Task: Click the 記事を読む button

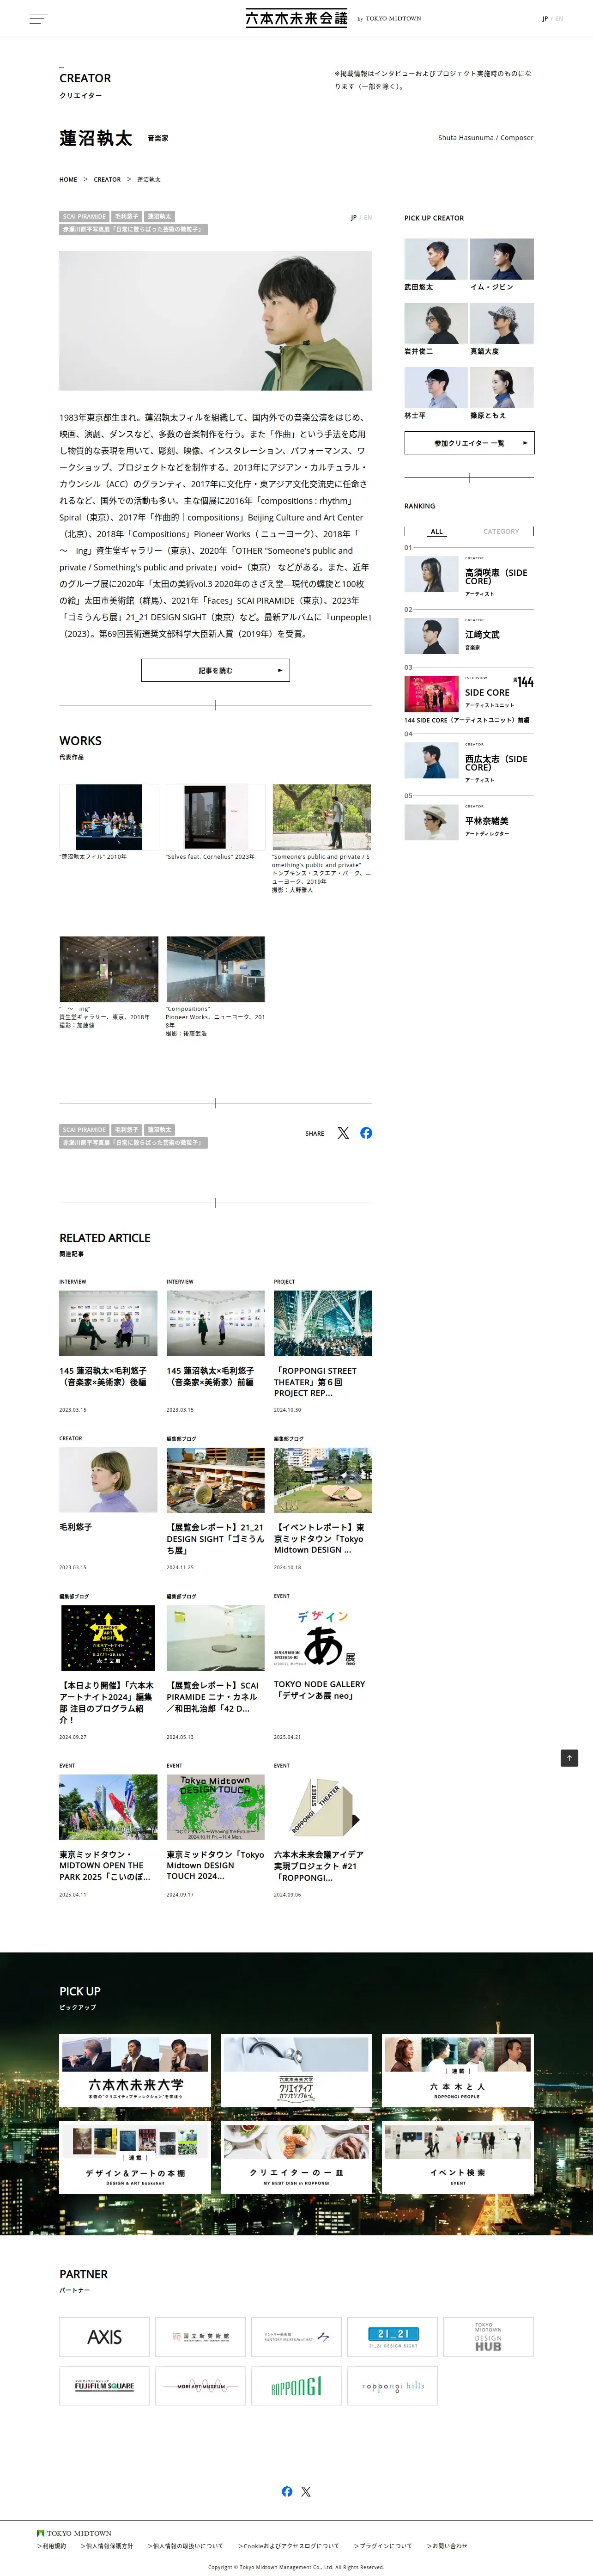Action: (216, 670)
